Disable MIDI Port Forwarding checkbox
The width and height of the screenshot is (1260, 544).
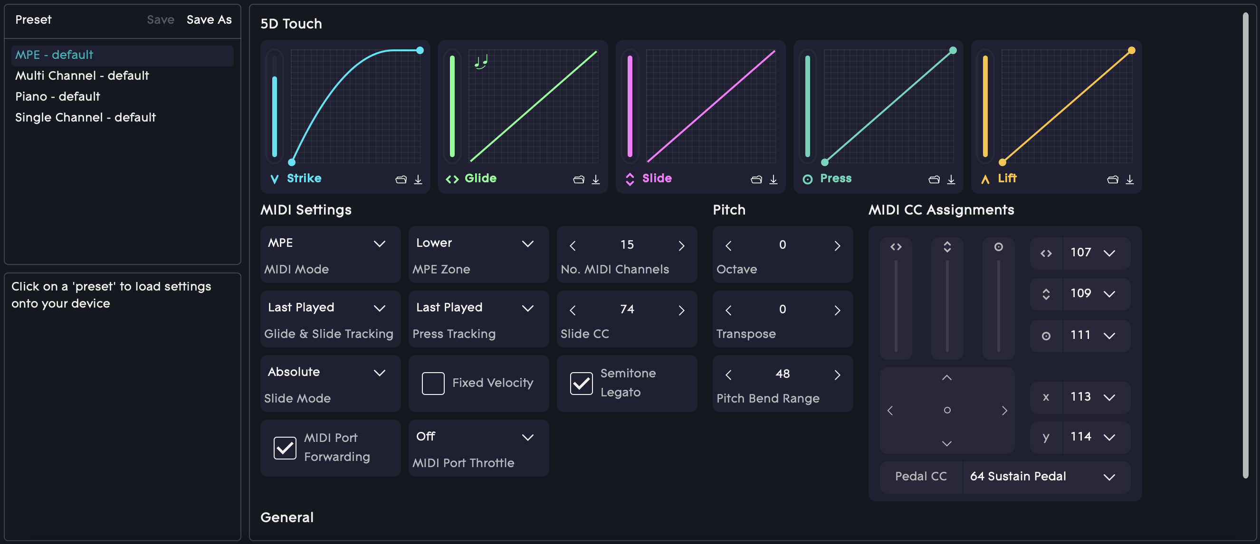285,448
